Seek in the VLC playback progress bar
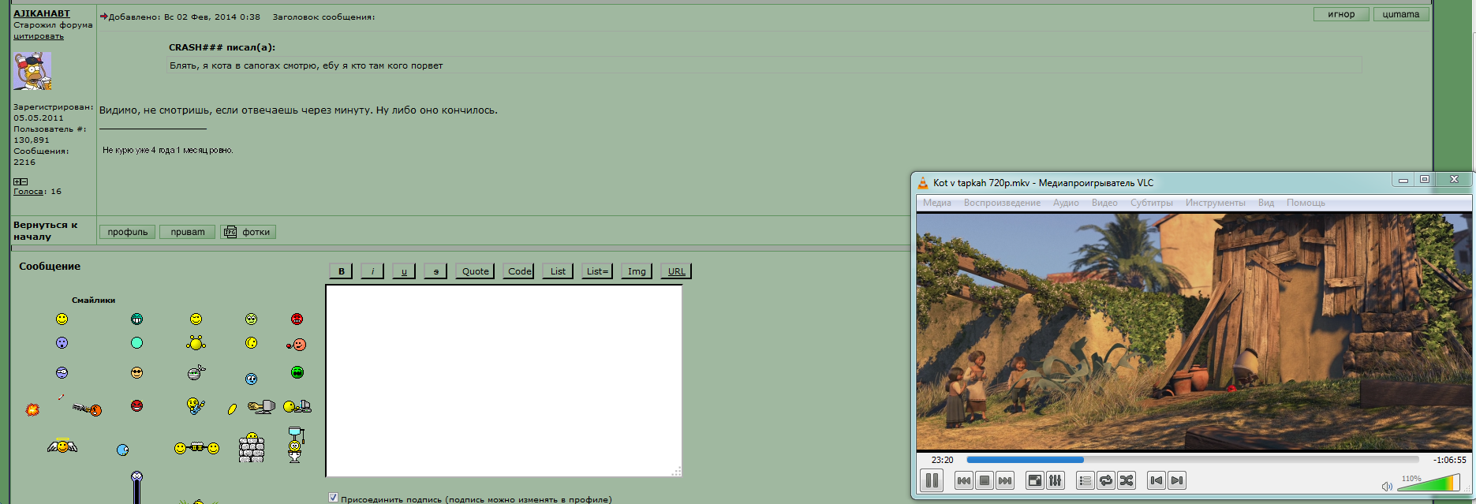The height and width of the screenshot is (504, 1476). 1193,460
